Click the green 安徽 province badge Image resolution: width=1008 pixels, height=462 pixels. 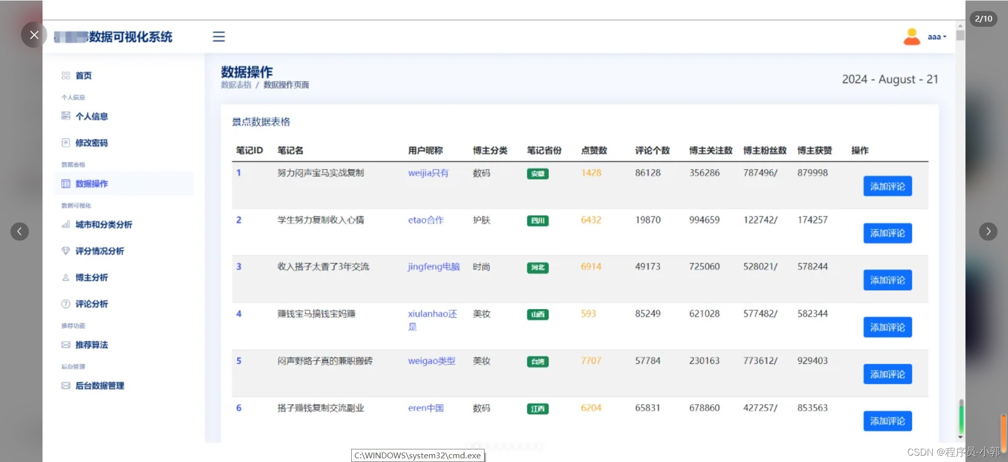538,174
